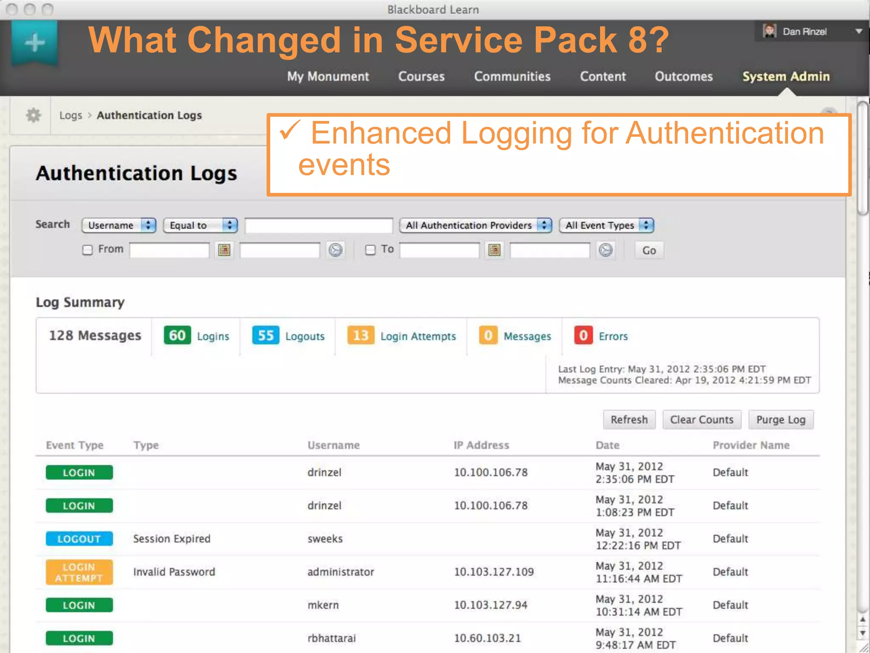Enable the To date checkbox
Image resolution: width=870 pixels, height=653 pixels.
point(370,250)
